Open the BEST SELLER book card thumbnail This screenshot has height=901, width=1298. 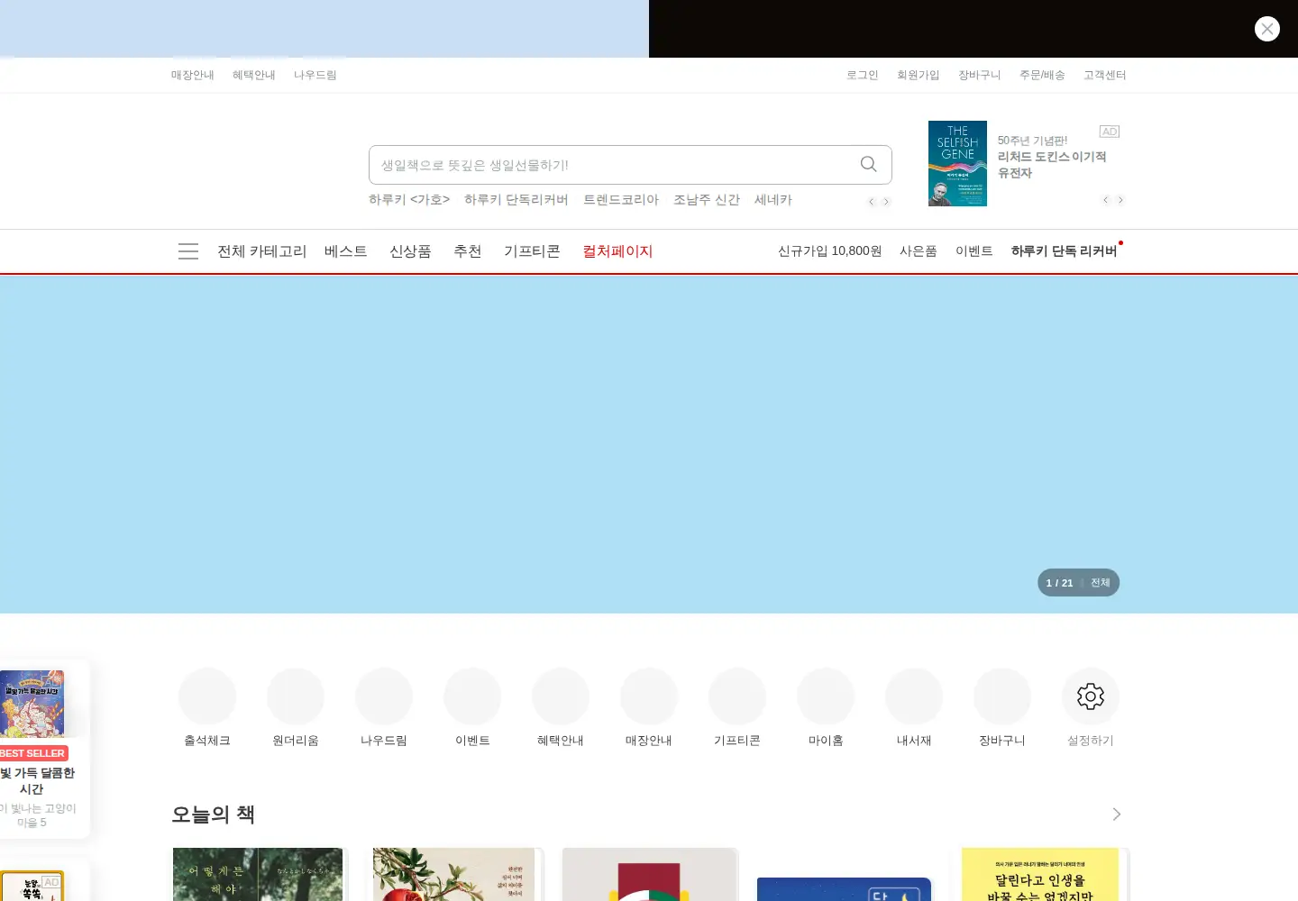32,704
